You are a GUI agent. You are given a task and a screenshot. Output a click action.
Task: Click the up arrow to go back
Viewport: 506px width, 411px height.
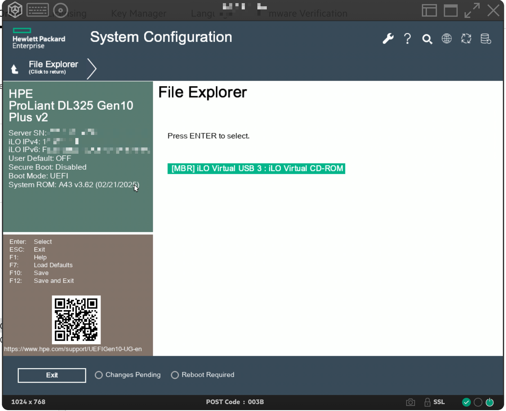tap(14, 69)
